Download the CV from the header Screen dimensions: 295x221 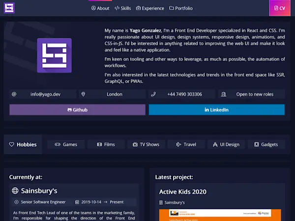click(280, 8)
